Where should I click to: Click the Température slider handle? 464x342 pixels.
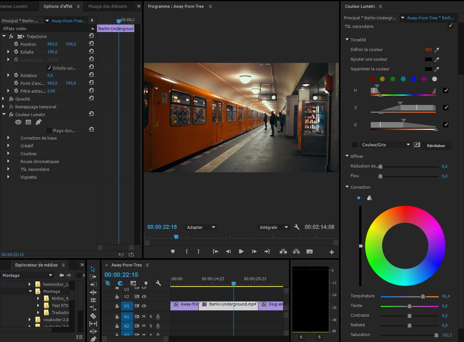pyautogui.click(x=423, y=297)
